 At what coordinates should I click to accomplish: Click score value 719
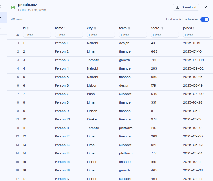point(153,60)
